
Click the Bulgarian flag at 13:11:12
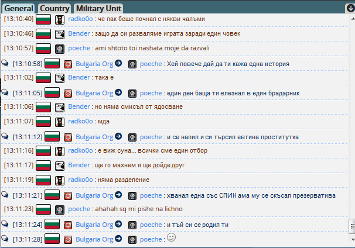click(x=52, y=136)
